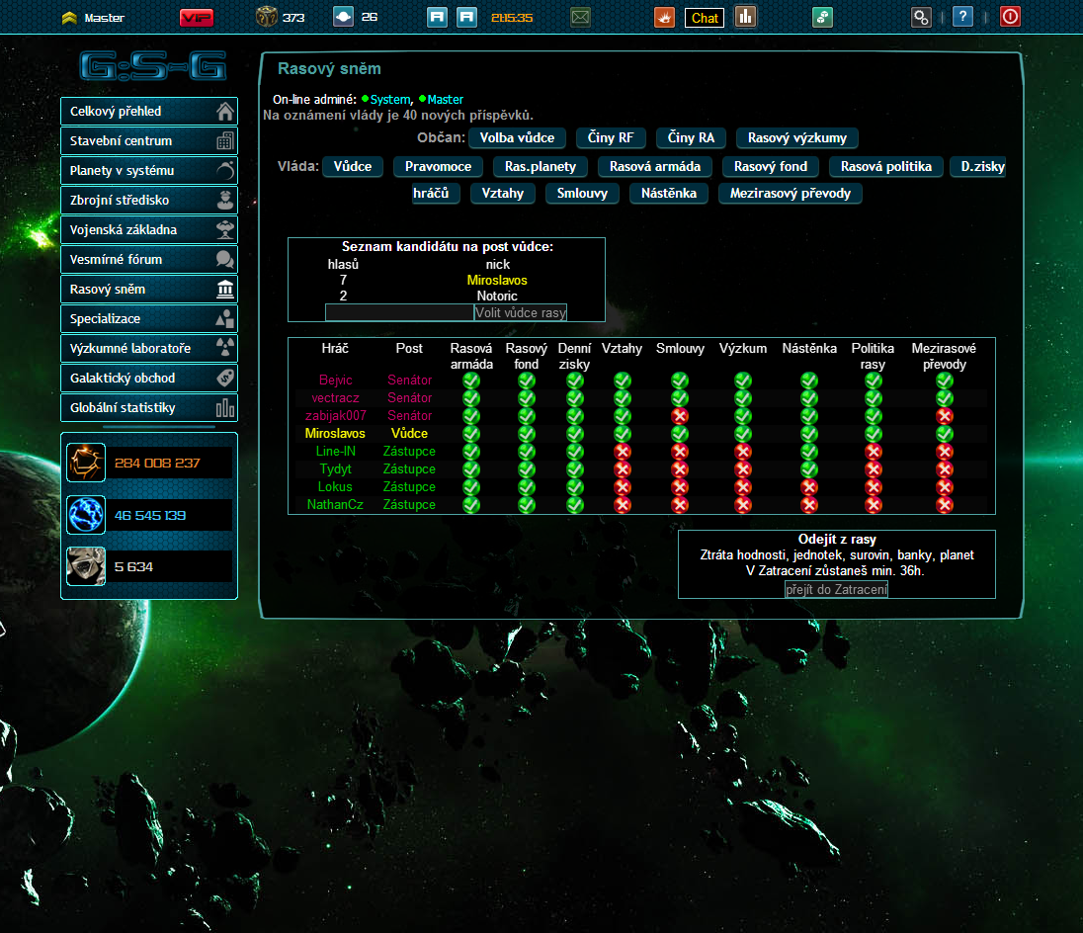
Task: Open Mezirasový převody tab
Action: click(x=791, y=194)
